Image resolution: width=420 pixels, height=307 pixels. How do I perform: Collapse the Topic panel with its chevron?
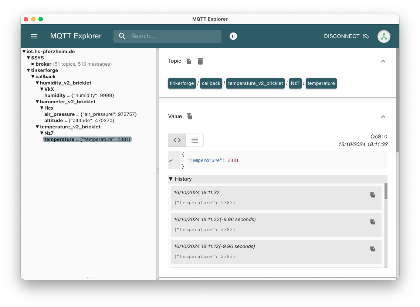[383, 61]
